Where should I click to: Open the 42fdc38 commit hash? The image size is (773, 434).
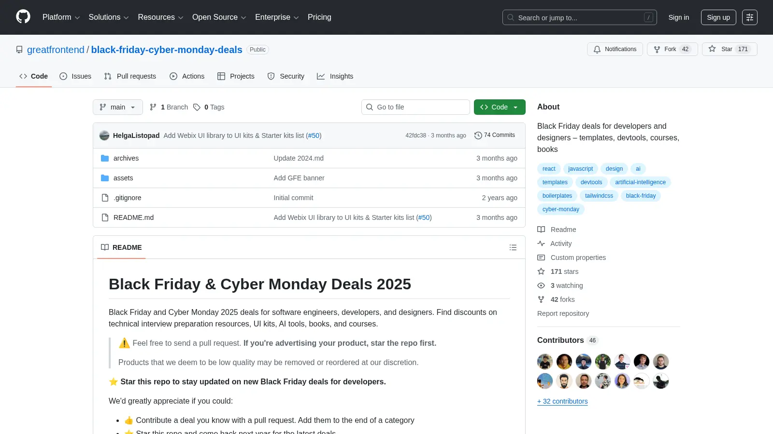[415, 136]
